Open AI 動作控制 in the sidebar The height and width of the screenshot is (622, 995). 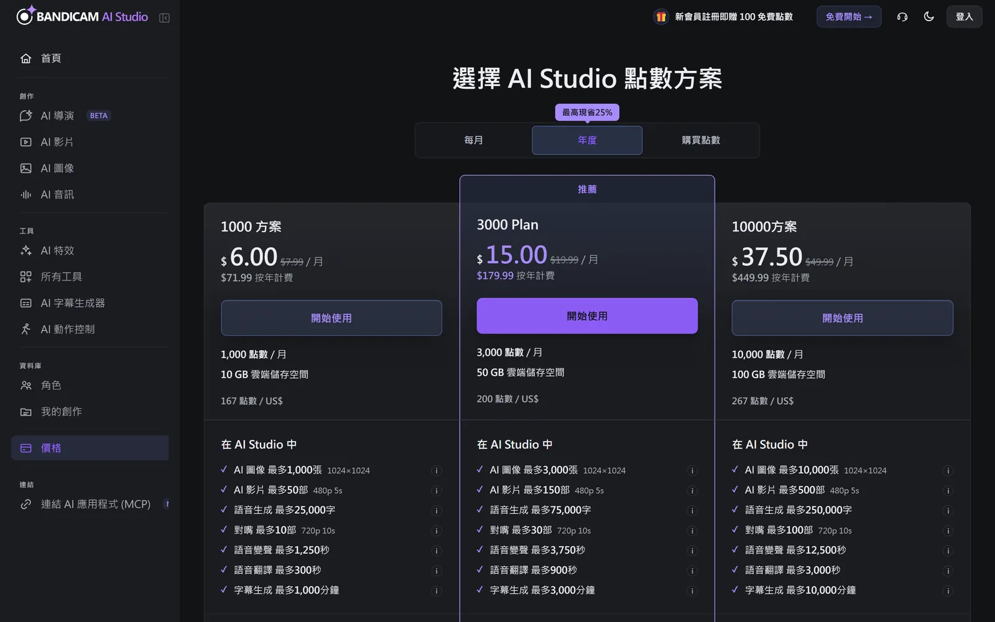90,329
